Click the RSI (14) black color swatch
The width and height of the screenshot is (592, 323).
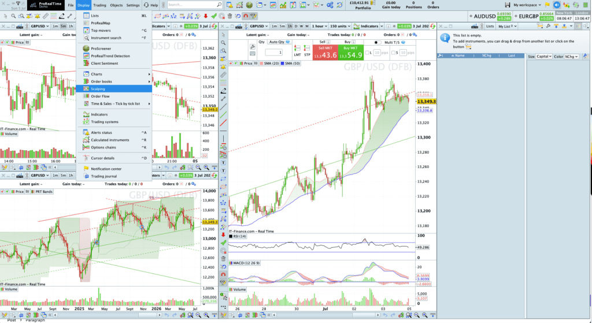pos(231,236)
